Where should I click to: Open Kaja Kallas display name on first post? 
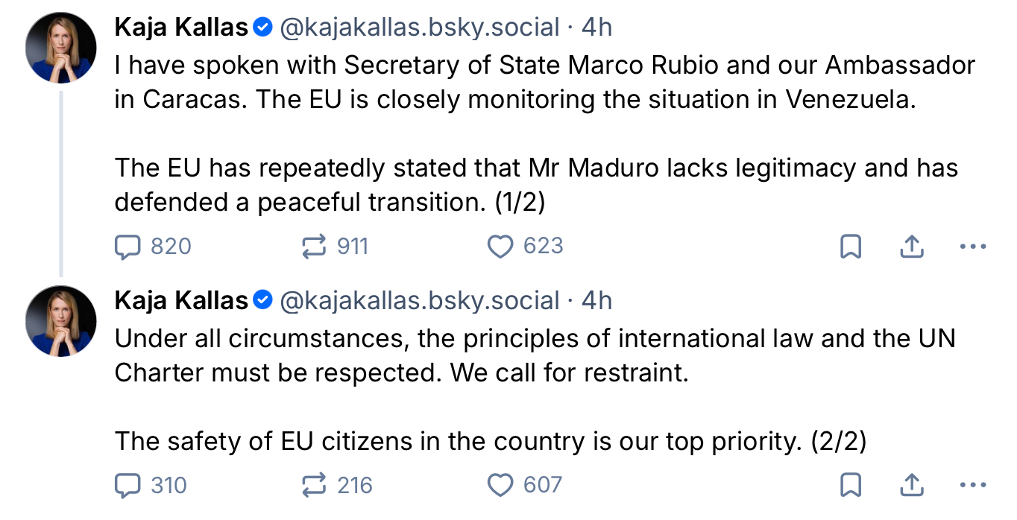[x=181, y=28]
